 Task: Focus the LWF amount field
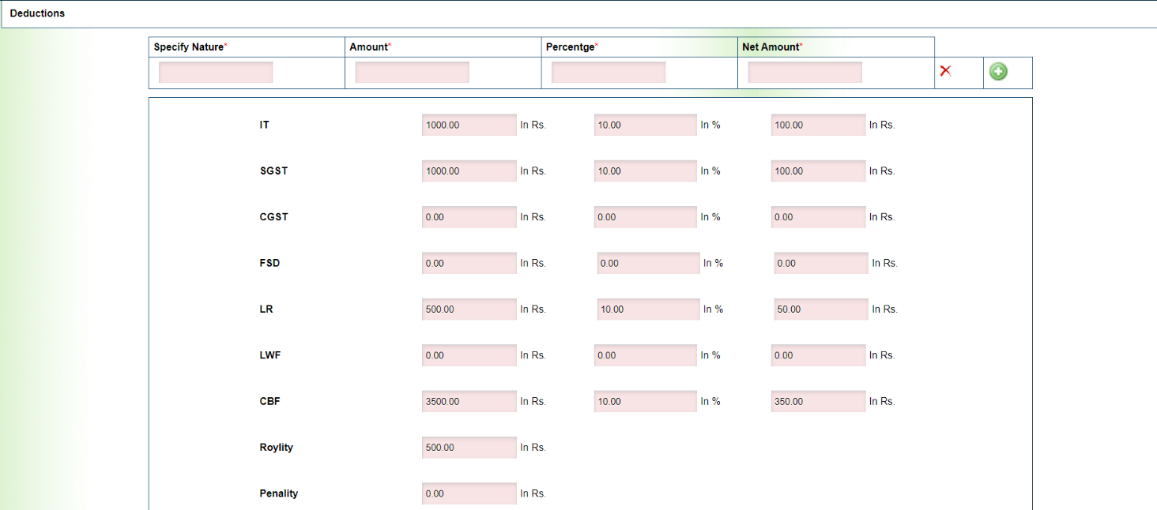tap(469, 355)
